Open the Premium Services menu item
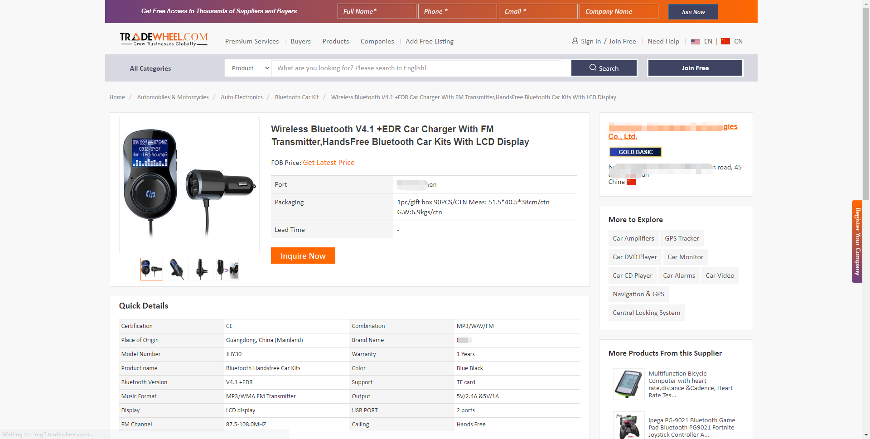The image size is (870, 439). pos(252,41)
